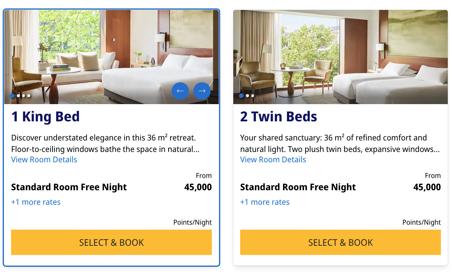The width and height of the screenshot is (452, 276).
Task: Select the first carousel dot on Twin Beds card
Action: coord(241,96)
